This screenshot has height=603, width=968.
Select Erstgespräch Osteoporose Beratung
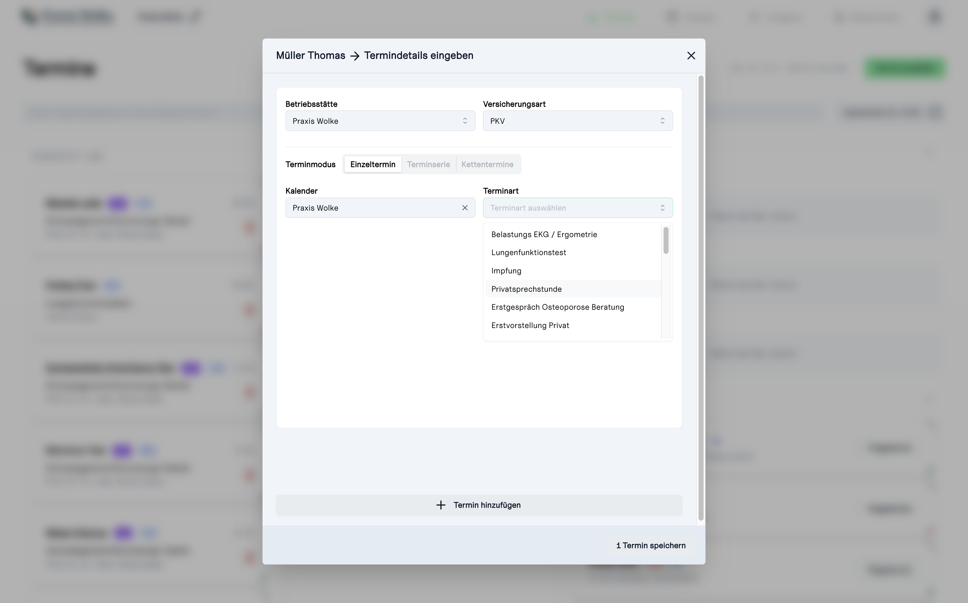(x=573, y=307)
